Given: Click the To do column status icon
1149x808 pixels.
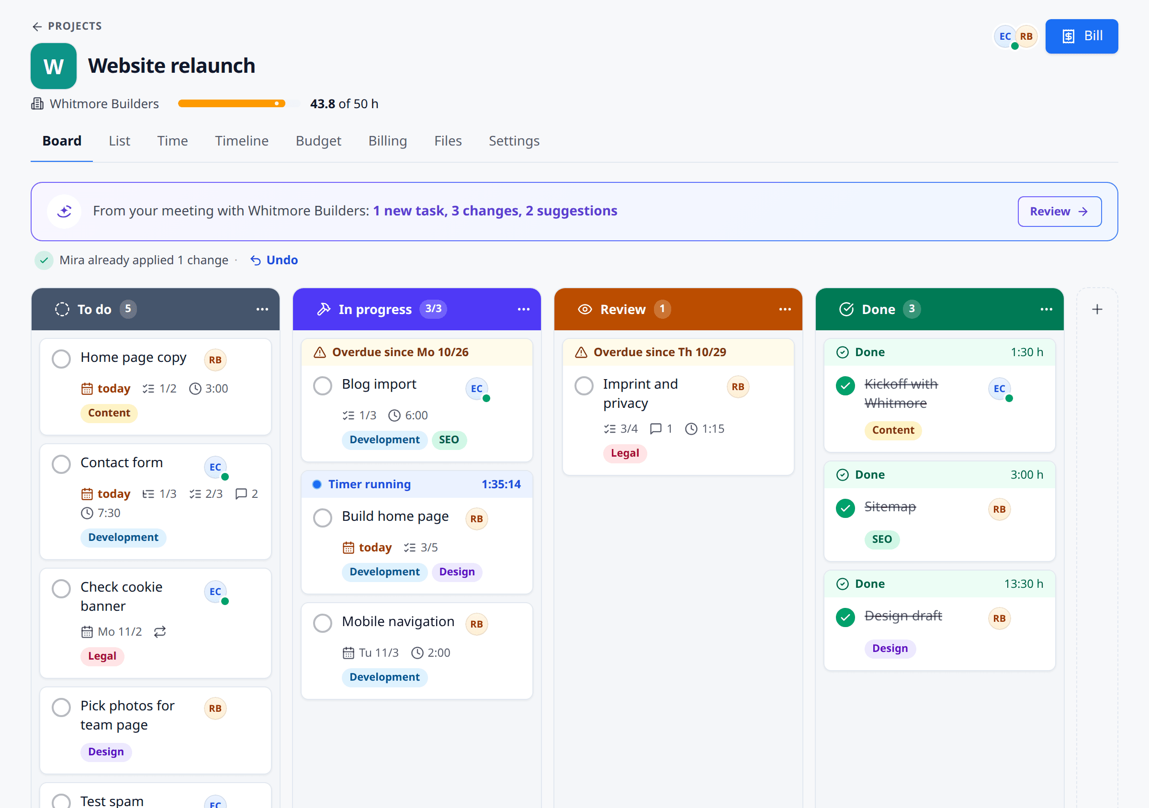Looking at the screenshot, I should point(62,309).
